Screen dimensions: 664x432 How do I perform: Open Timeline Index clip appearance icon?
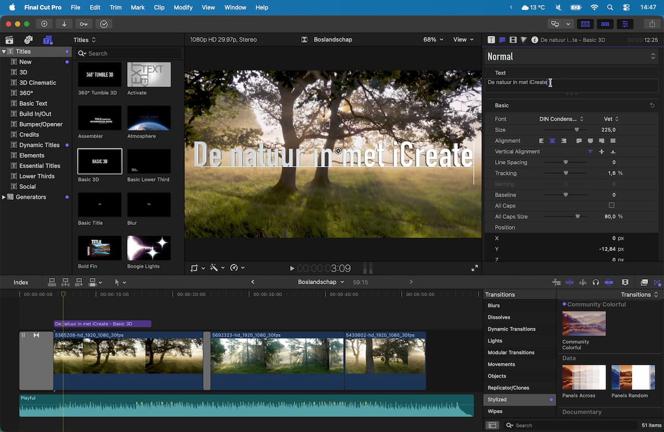625,282
